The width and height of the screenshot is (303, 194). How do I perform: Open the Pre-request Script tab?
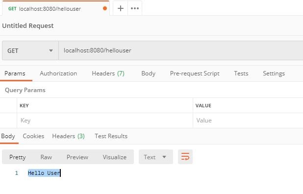coord(195,73)
